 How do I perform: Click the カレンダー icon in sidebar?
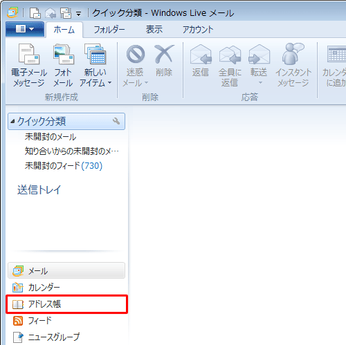coord(18,288)
